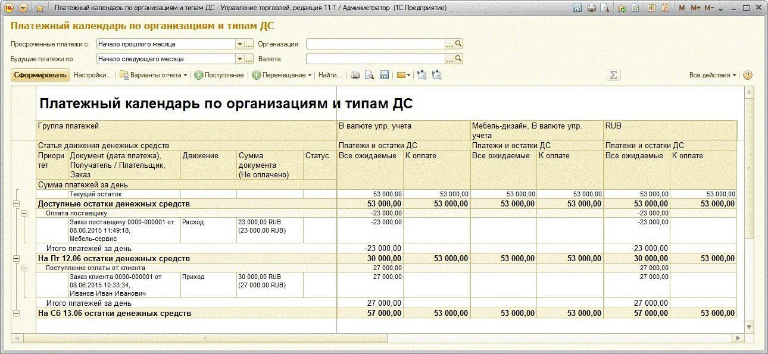Click the Мебель-дизайн, В валюте упр. учета header
Image resolution: width=768 pixels, height=354 pixels.
click(537, 130)
